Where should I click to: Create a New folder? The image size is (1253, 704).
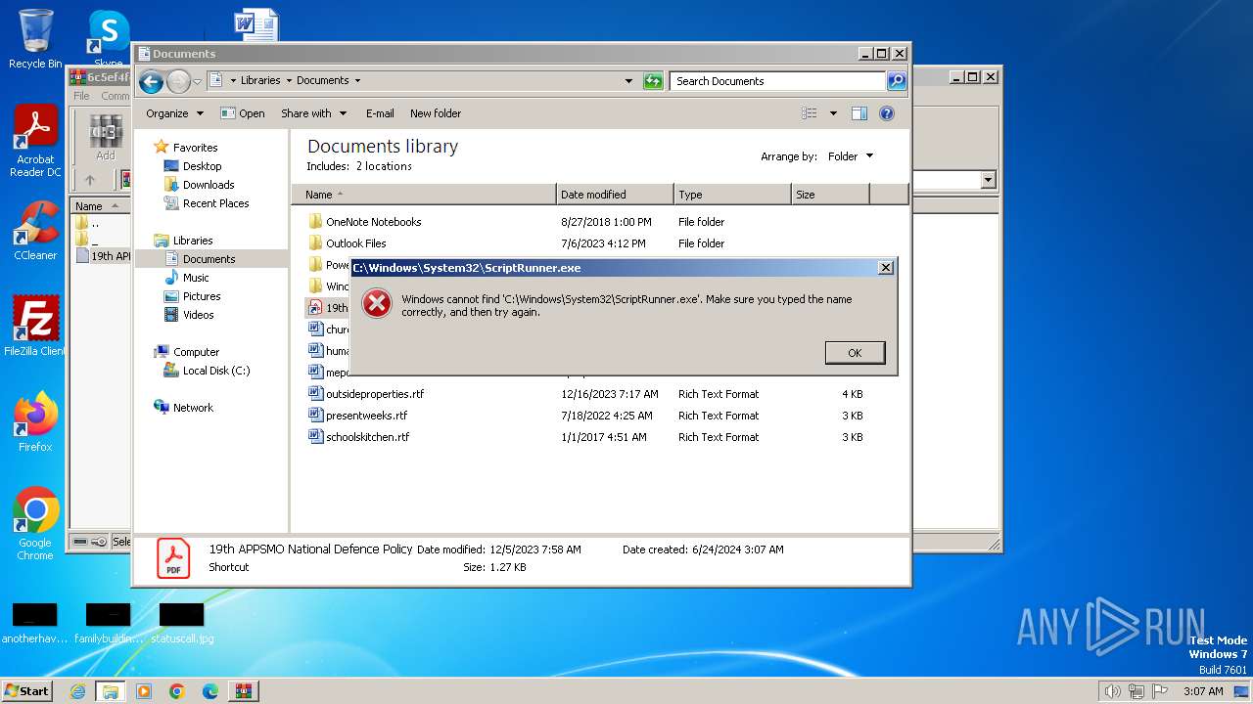(x=436, y=113)
